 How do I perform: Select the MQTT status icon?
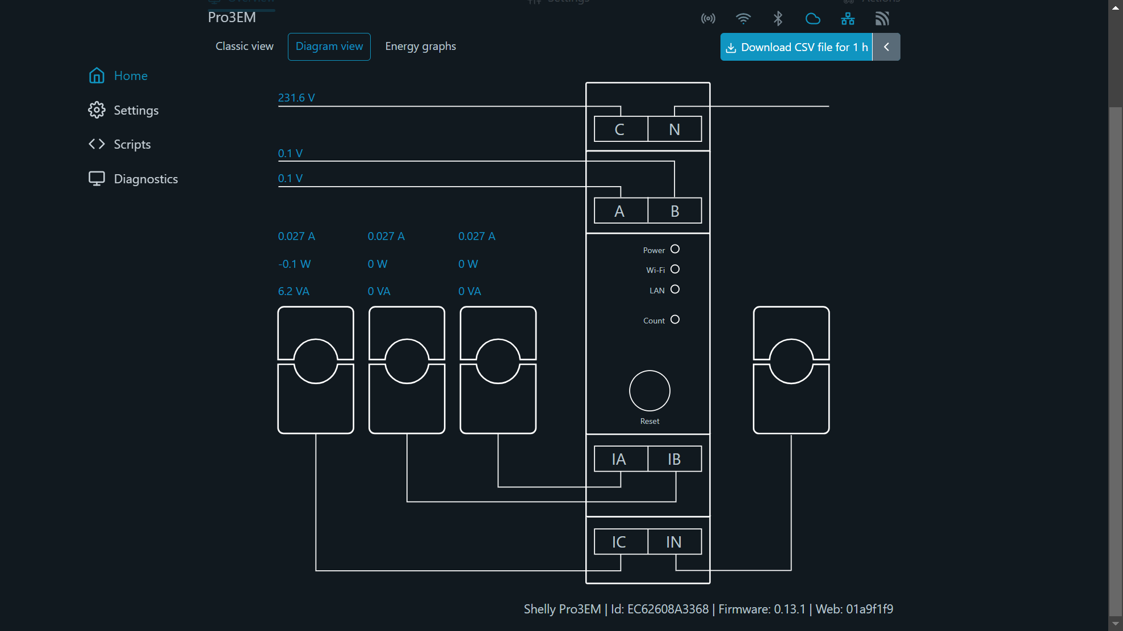[x=882, y=18]
